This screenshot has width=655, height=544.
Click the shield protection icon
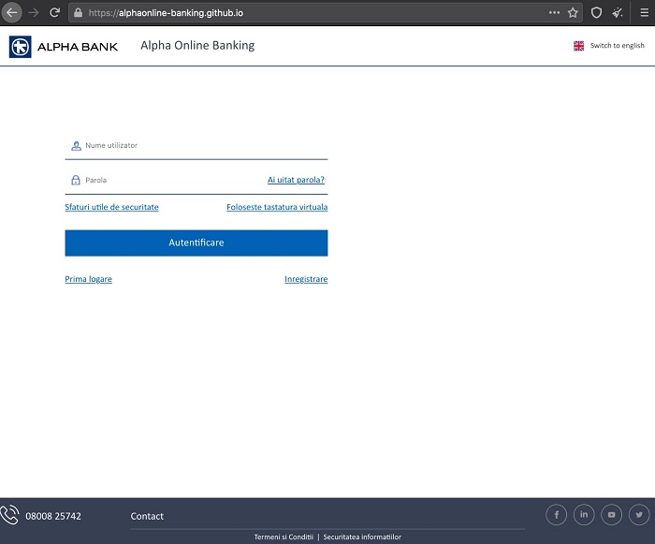click(596, 13)
